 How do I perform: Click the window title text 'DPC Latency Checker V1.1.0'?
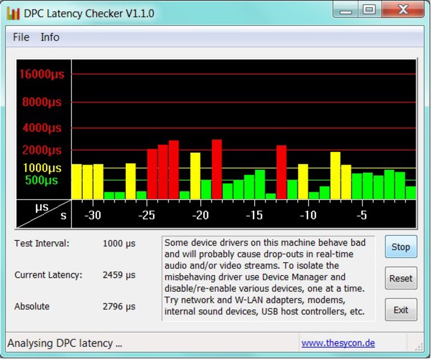point(89,13)
